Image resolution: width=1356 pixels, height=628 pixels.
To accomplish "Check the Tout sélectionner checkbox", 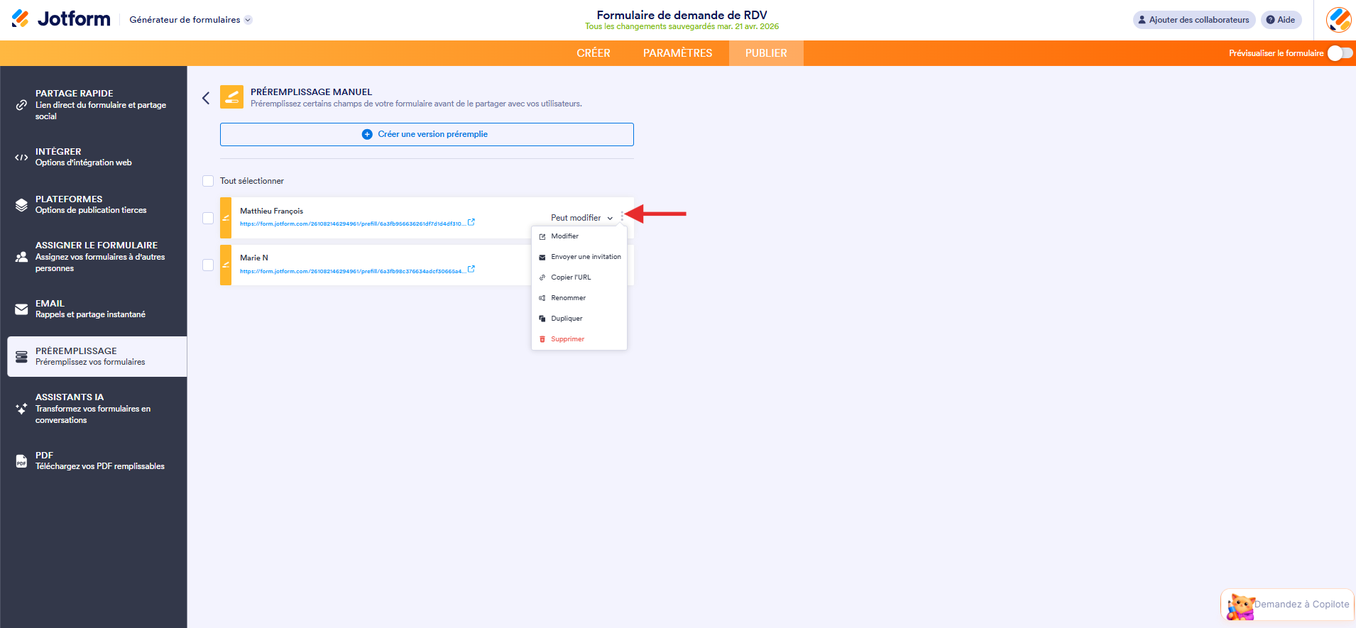I will (x=208, y=181).
